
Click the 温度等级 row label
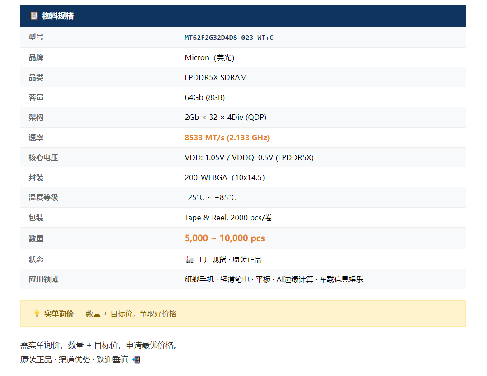[x=43, y=197]
